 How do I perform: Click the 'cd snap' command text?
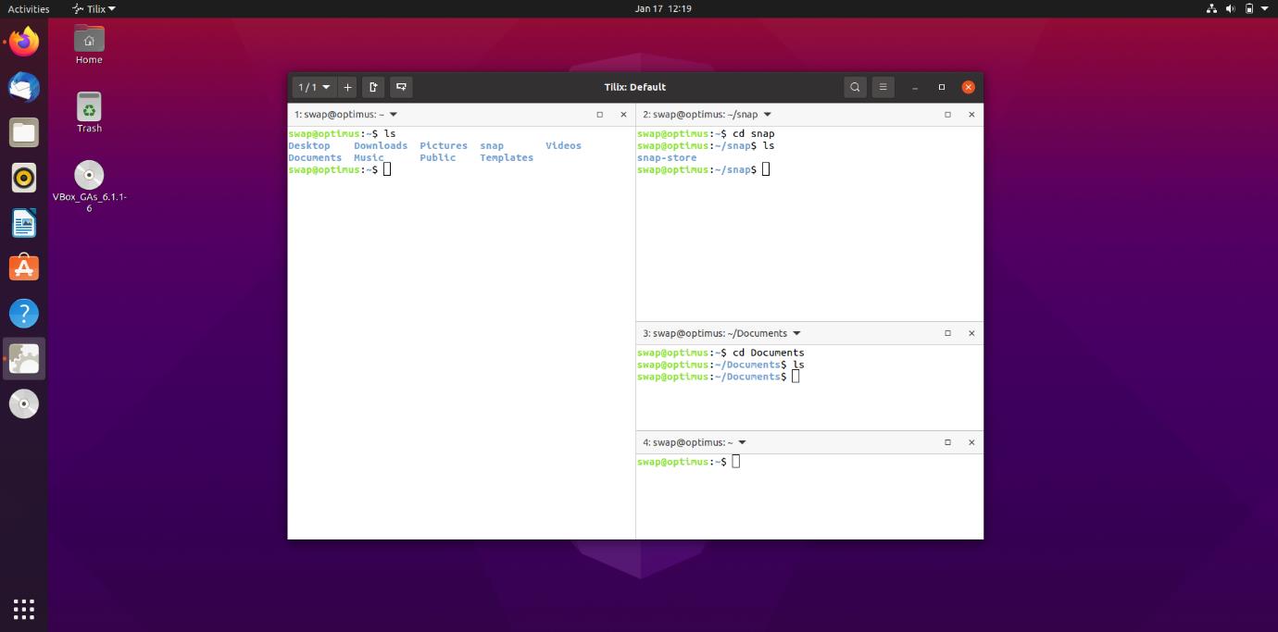point(754,133)
